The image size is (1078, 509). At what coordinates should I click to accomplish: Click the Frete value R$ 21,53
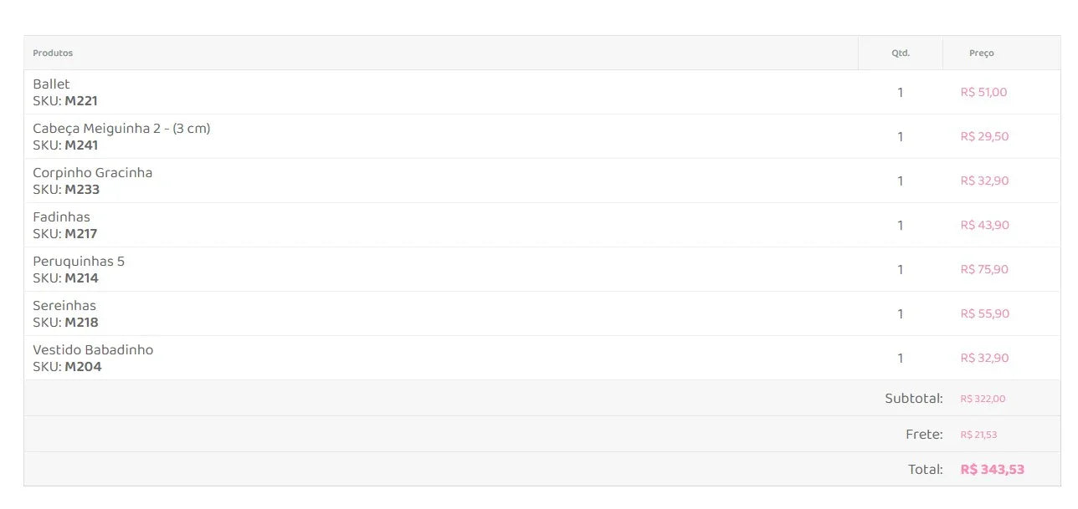coord(978,435)
